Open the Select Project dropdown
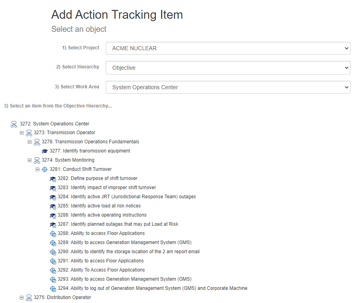The width and height of the screenshot is (357, 303). [228, 48]
